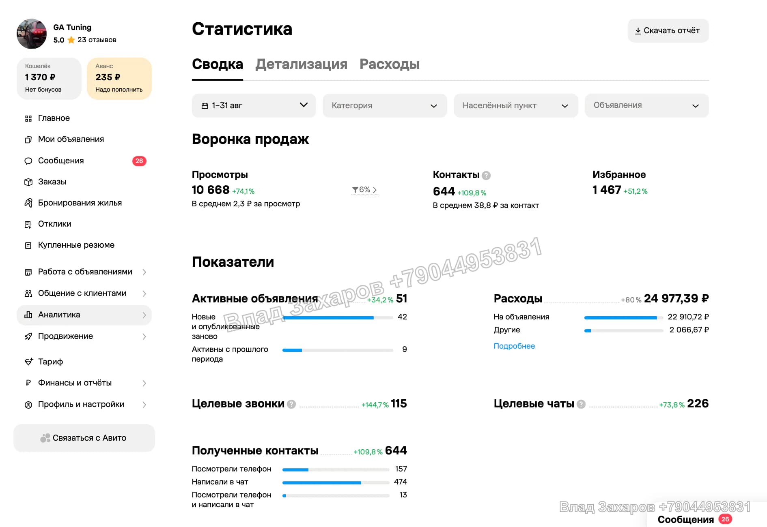The height and width of the screenshot is (527, 767).
Task: Click the Отклики icon in sidebar
Action: pos(28,224)
